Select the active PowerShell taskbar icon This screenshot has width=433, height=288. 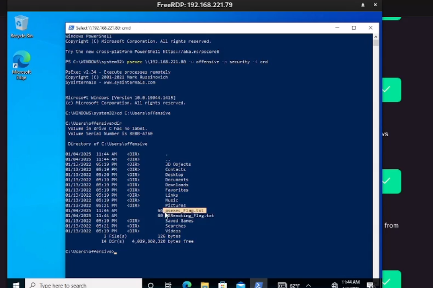[259, 285]
